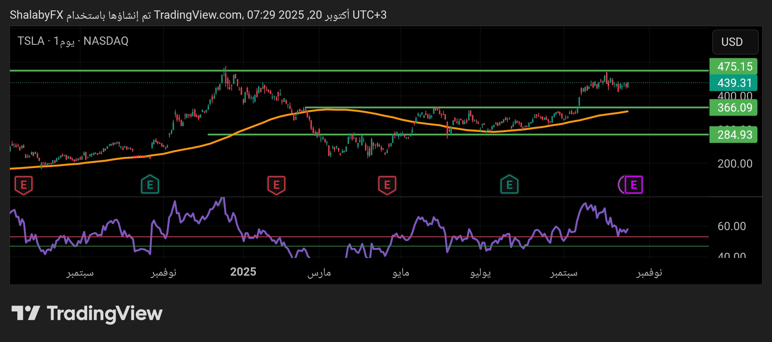
Task: Open the red earnings marker just after 2025
Action: (x=276, y=185)
